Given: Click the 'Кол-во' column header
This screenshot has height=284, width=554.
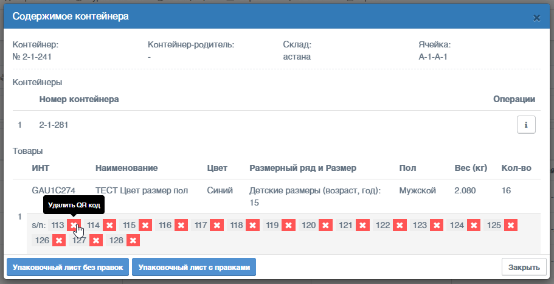Looking at the screenshot, I should pyautogui.click(x=516, y=168).
